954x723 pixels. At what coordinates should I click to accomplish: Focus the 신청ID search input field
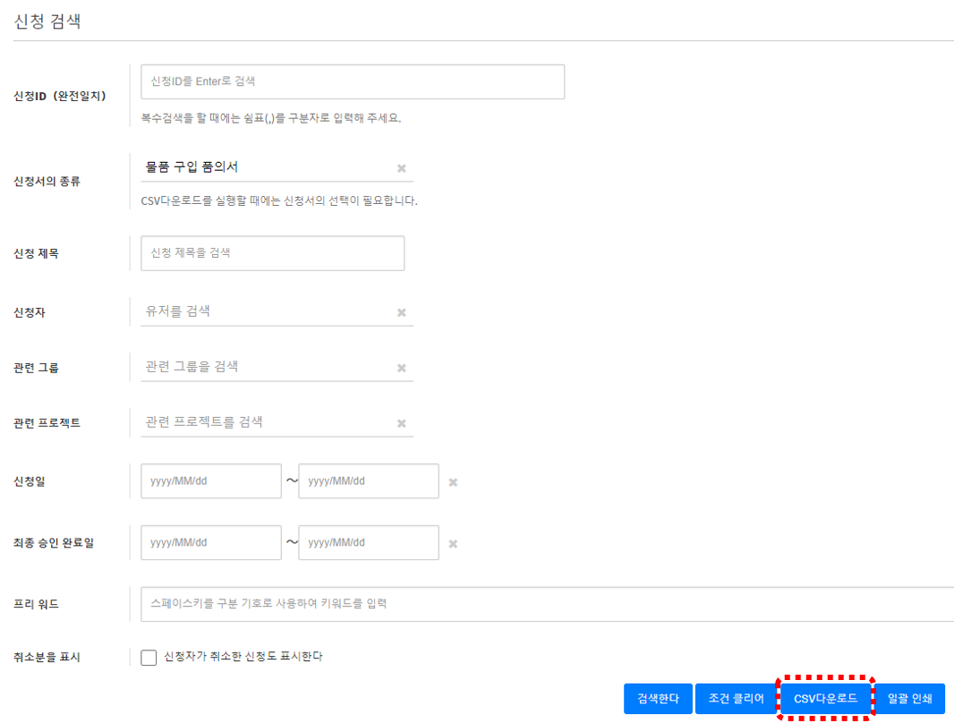pyautogui.click(x=352, y=81)
